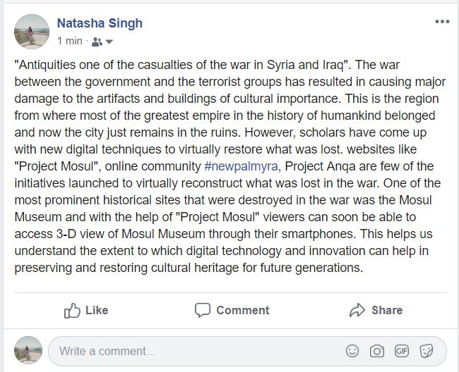This screenshot has height=372, width=459.
Task: Attach a photo using the camera icon
Action: (x=377, y=351)
